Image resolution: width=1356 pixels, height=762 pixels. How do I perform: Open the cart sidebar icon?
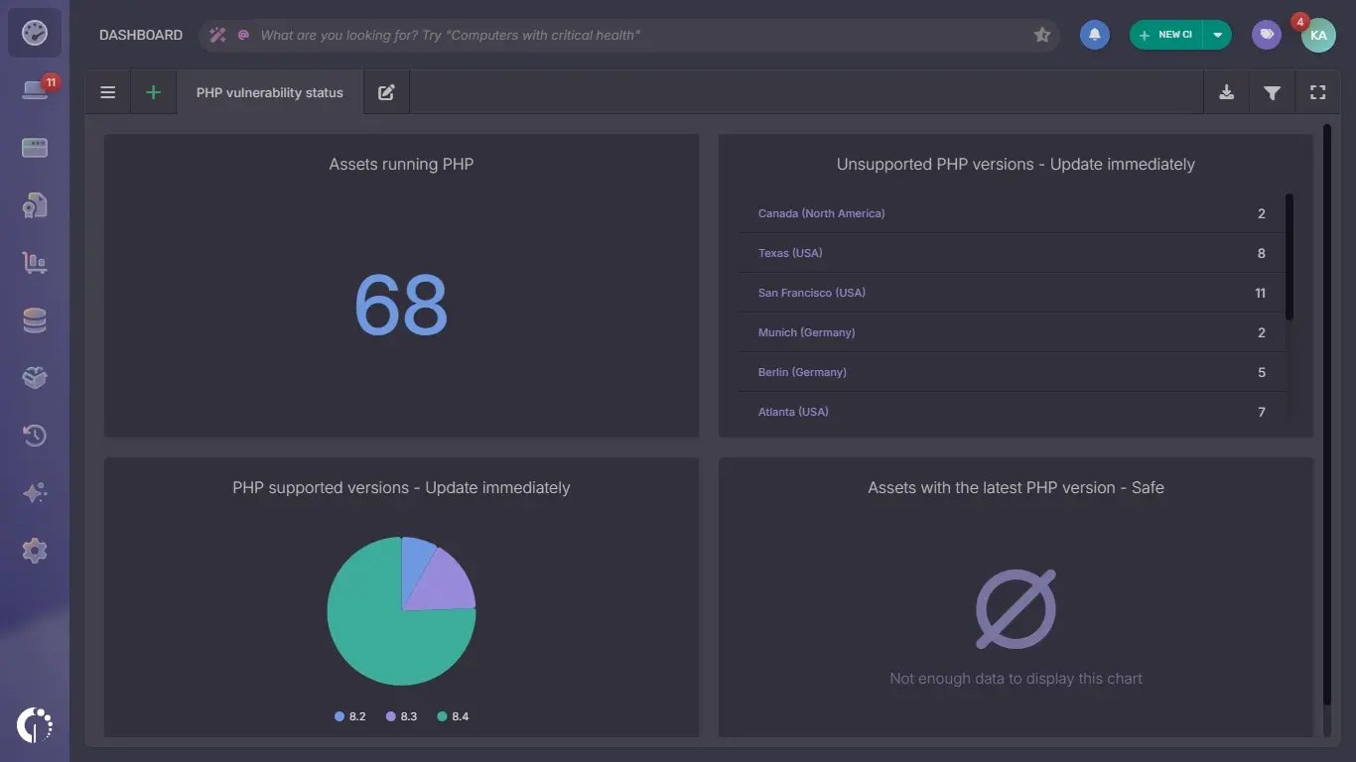(35, 263)
